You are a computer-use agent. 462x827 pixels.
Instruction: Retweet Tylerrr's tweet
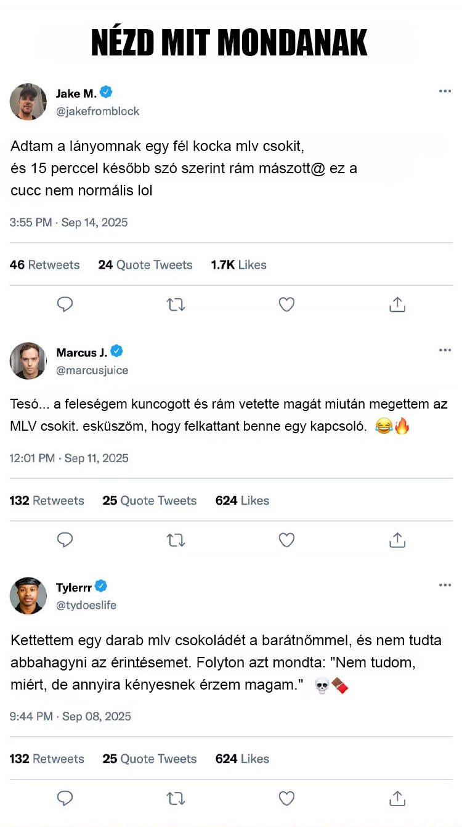(x=176, y=799)
